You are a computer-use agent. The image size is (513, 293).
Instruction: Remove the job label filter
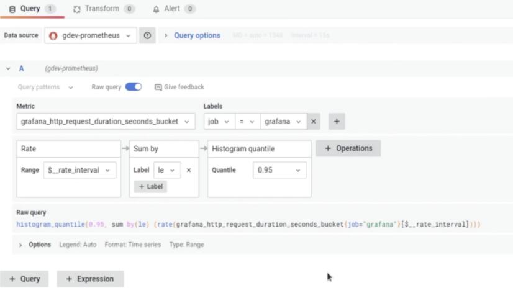coord(314,121)
